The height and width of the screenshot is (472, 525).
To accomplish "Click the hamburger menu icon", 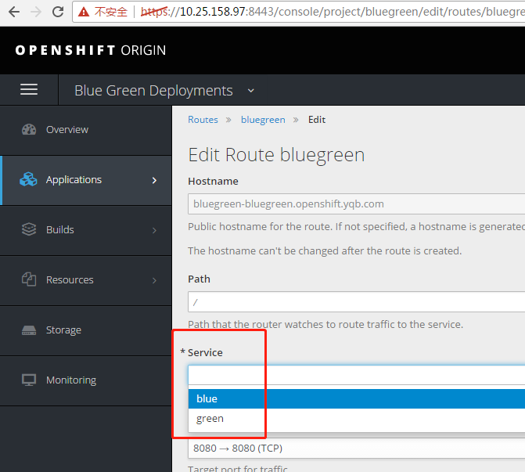I will 29,90.
